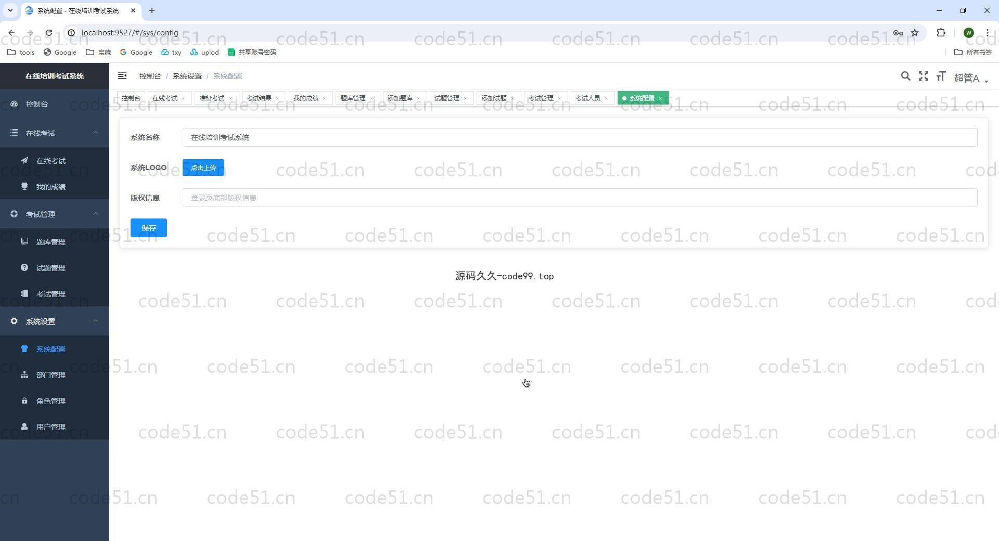Open 用户管理 text in the sidebar
This screenshot has height=541, width=999.
pos(51,427)
